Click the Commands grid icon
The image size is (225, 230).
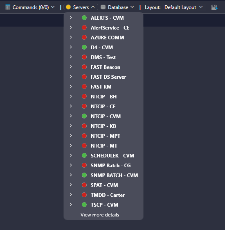[x=8, y=7]
